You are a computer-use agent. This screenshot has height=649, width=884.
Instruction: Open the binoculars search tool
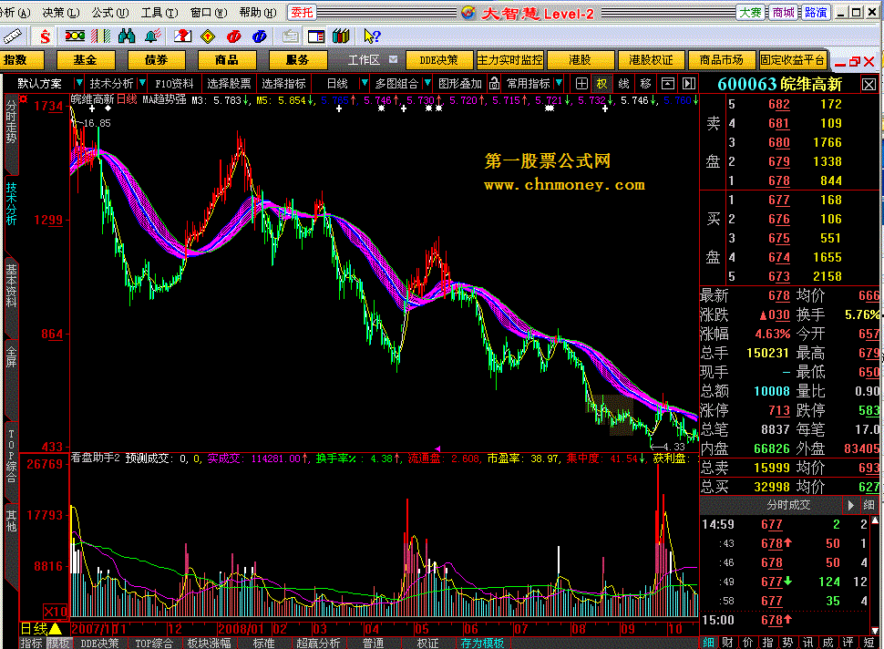pos(127,36)
